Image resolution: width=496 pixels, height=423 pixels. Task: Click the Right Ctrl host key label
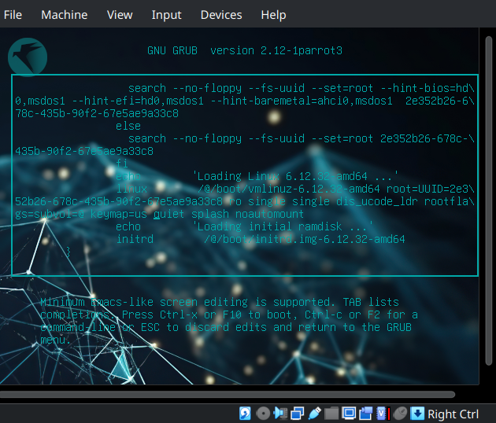(x=453, y=414)
